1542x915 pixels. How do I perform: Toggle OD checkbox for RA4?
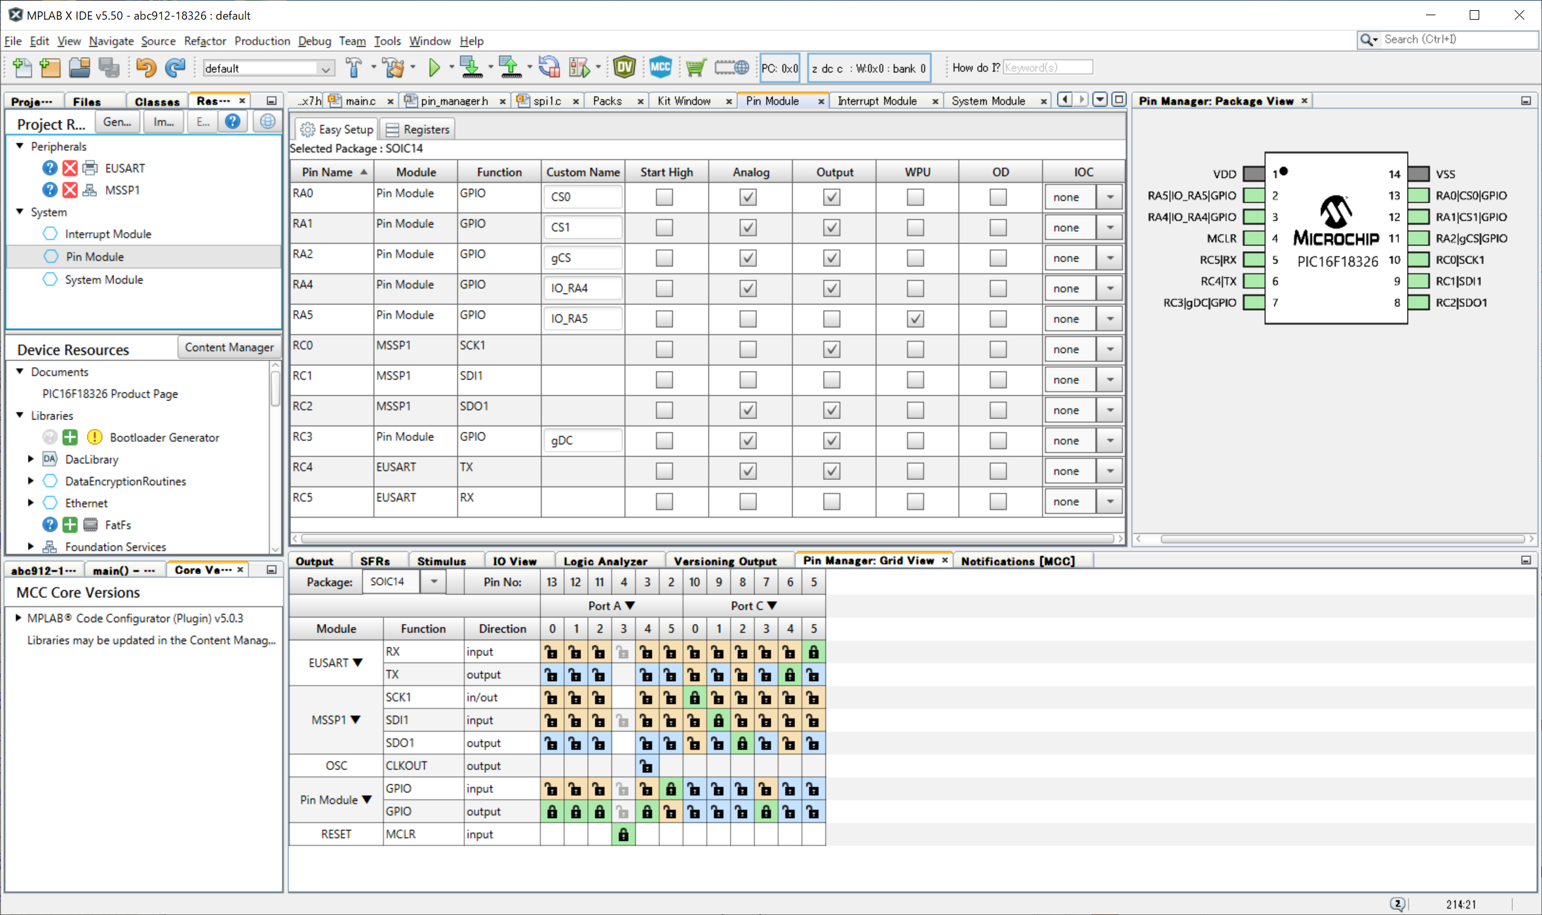coord(998,289)
